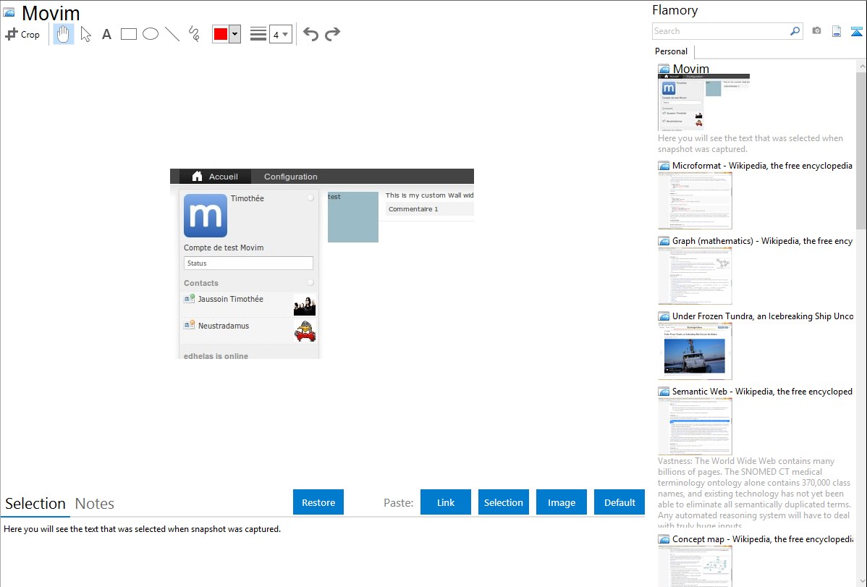The image size is (867, 587).
Task: Click the Movim snapshot image on canvas
Action: coord(322,264)
